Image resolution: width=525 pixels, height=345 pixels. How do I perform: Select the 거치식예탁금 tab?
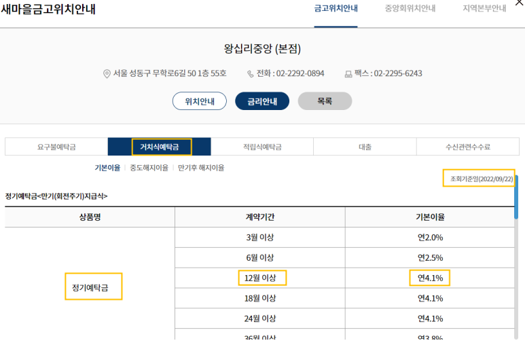(x=160, y=147)
